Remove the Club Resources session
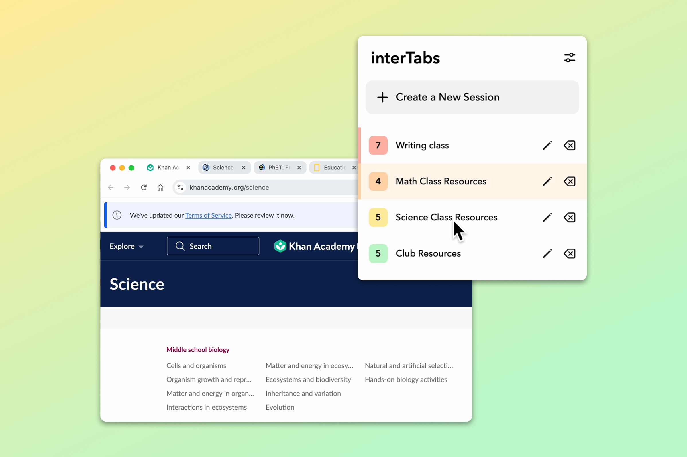 [569, 254]
